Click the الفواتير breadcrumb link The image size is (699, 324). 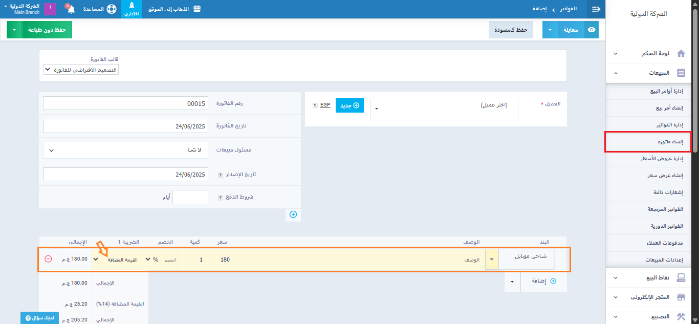pyautogui.click(x=568, y=9)
